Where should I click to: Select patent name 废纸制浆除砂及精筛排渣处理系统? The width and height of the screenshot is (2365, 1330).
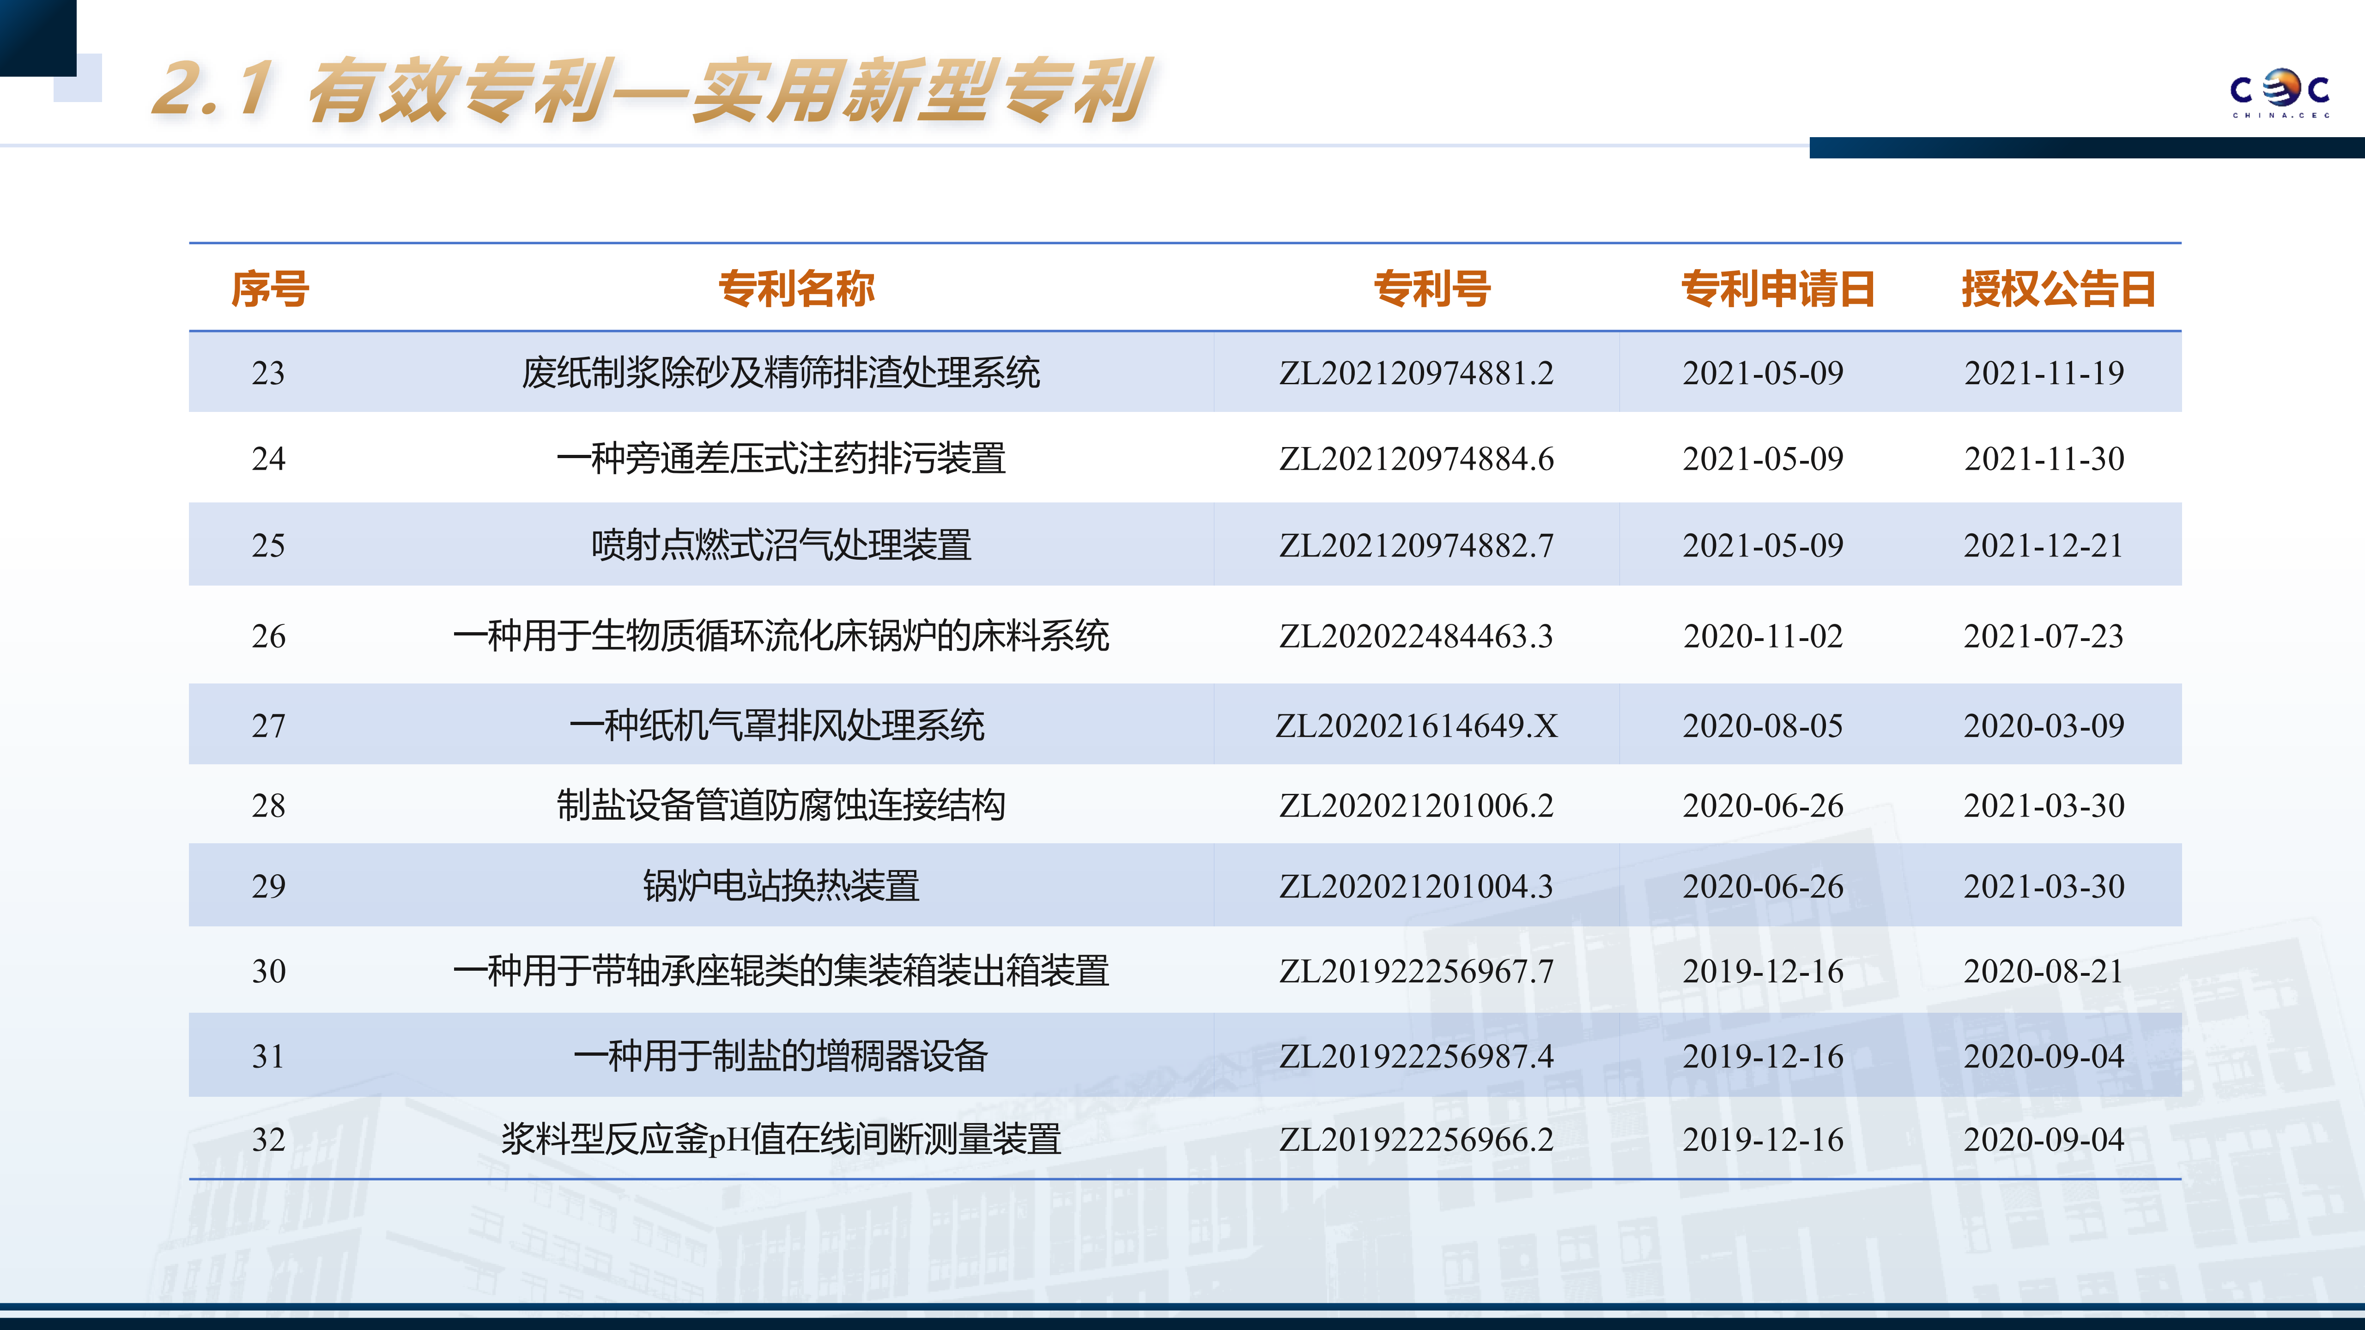[780, 373]
